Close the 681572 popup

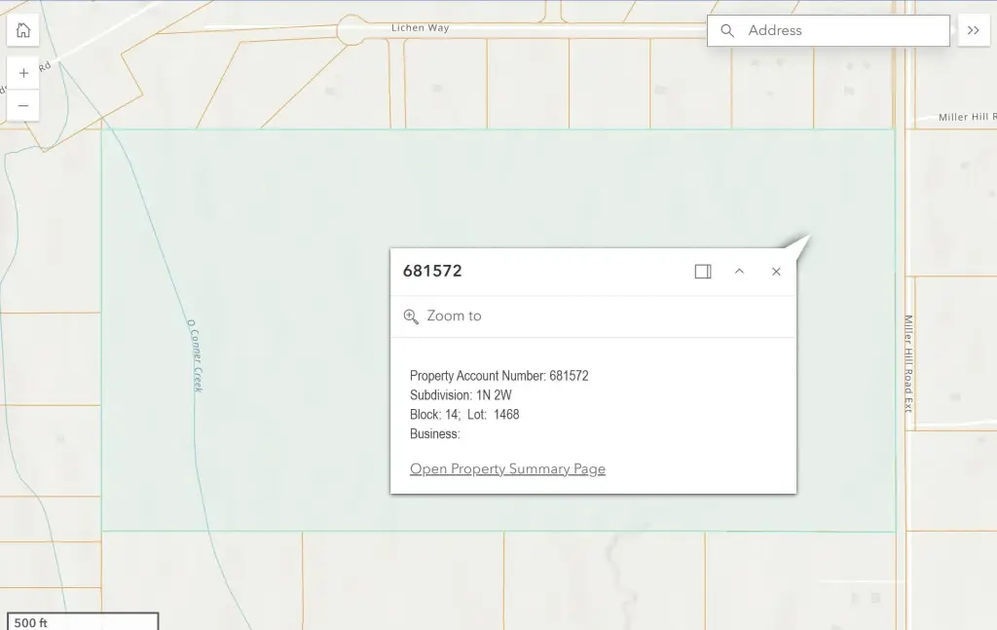(776, 272)
